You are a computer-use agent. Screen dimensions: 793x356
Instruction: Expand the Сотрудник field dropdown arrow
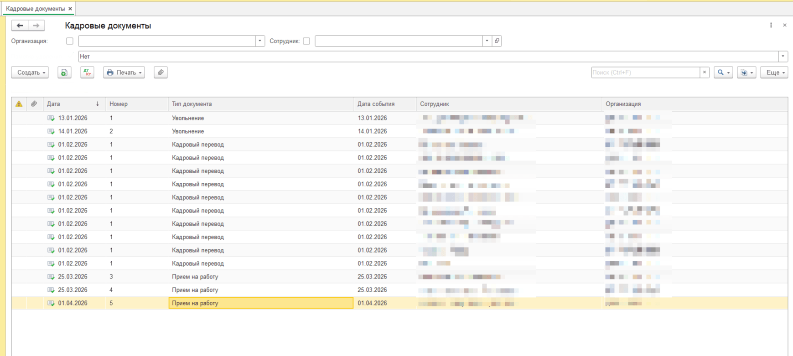point(487,41)
